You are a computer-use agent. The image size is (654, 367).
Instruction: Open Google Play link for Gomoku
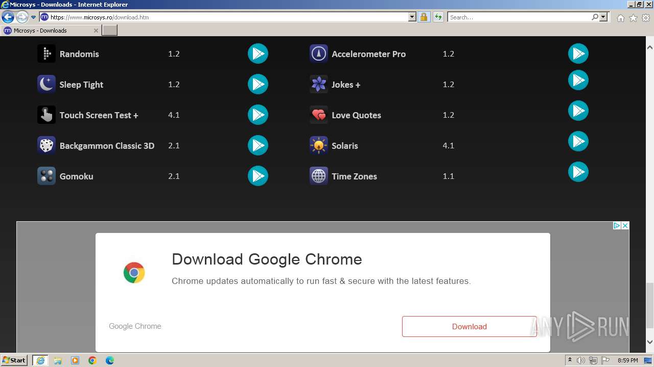click(258, 176)
